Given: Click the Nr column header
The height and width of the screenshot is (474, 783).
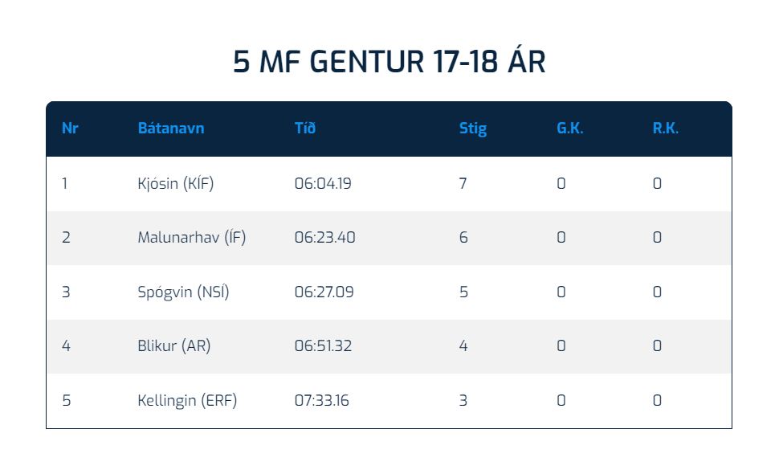Looking at the screenshot, I should click(70, 129).
